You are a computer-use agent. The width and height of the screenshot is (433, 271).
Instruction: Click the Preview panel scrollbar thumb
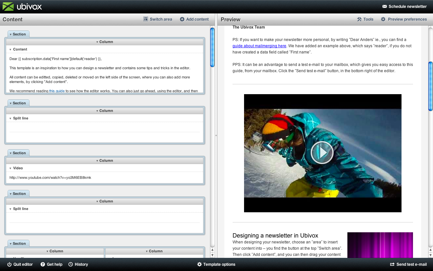coord(430,86)
